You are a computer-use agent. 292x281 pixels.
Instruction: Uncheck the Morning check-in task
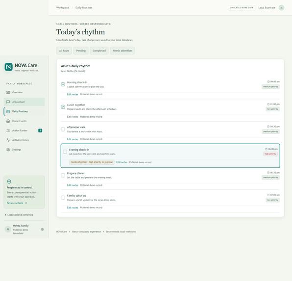coord(63,84)
